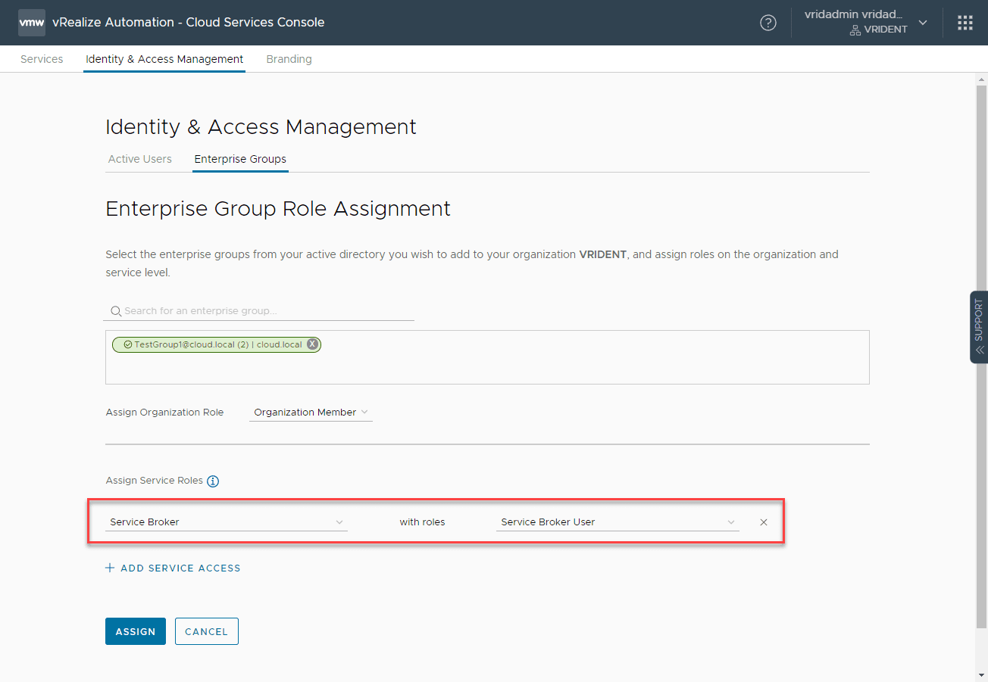
Task: Click the Assign button
Action: [x=135, y=631]
